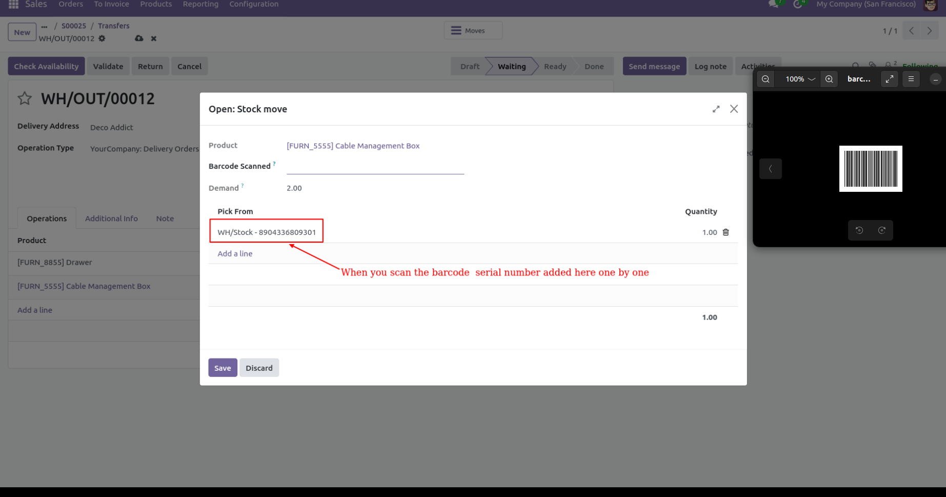Screen dimensions: 946x497
Task: Switch to the Note tab
Action: point(165,218)
